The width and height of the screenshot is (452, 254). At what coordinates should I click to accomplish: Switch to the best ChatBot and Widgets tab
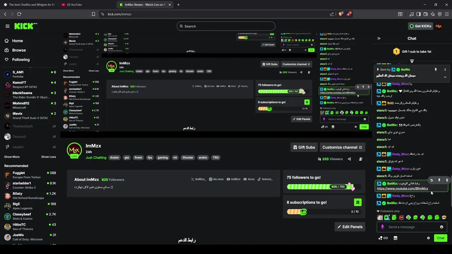tap(29, 5)
